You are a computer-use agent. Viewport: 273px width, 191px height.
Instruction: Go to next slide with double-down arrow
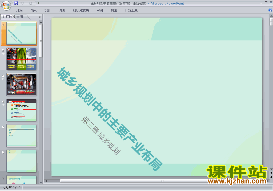click(x=271, y=177)
